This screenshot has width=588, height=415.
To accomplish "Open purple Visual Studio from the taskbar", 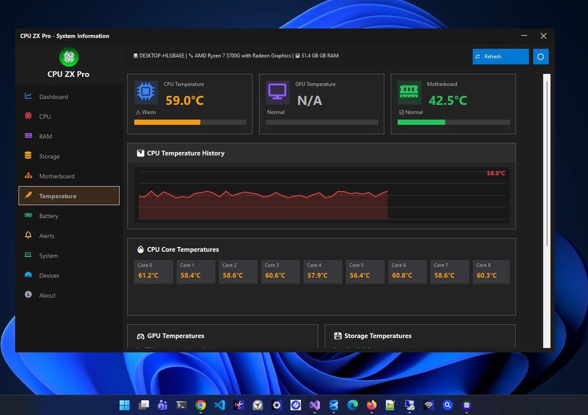I will 315,405.
